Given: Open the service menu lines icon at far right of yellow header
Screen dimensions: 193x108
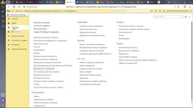Looking at the screenshot, I should click(191, 11).
